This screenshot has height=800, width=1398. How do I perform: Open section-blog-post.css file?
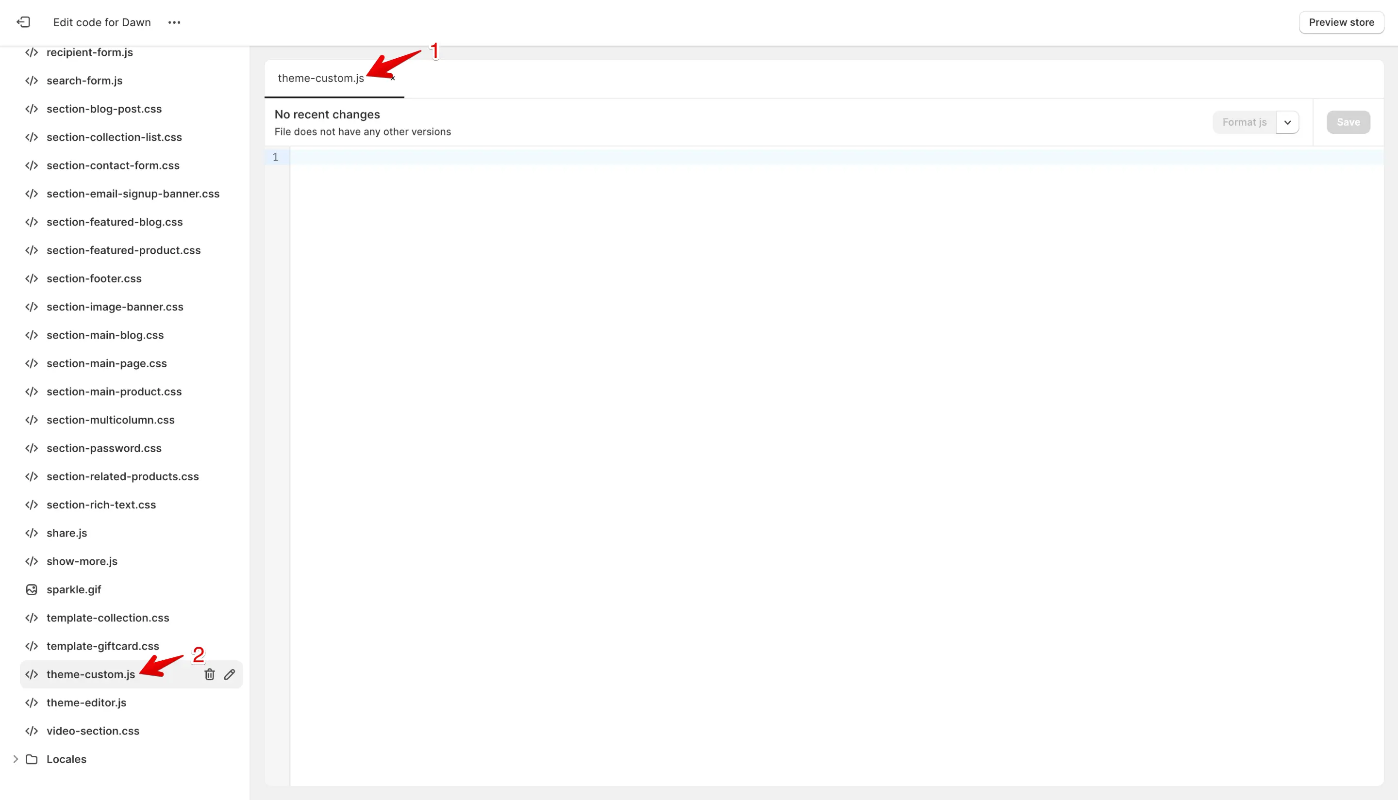tap(104, 109)
